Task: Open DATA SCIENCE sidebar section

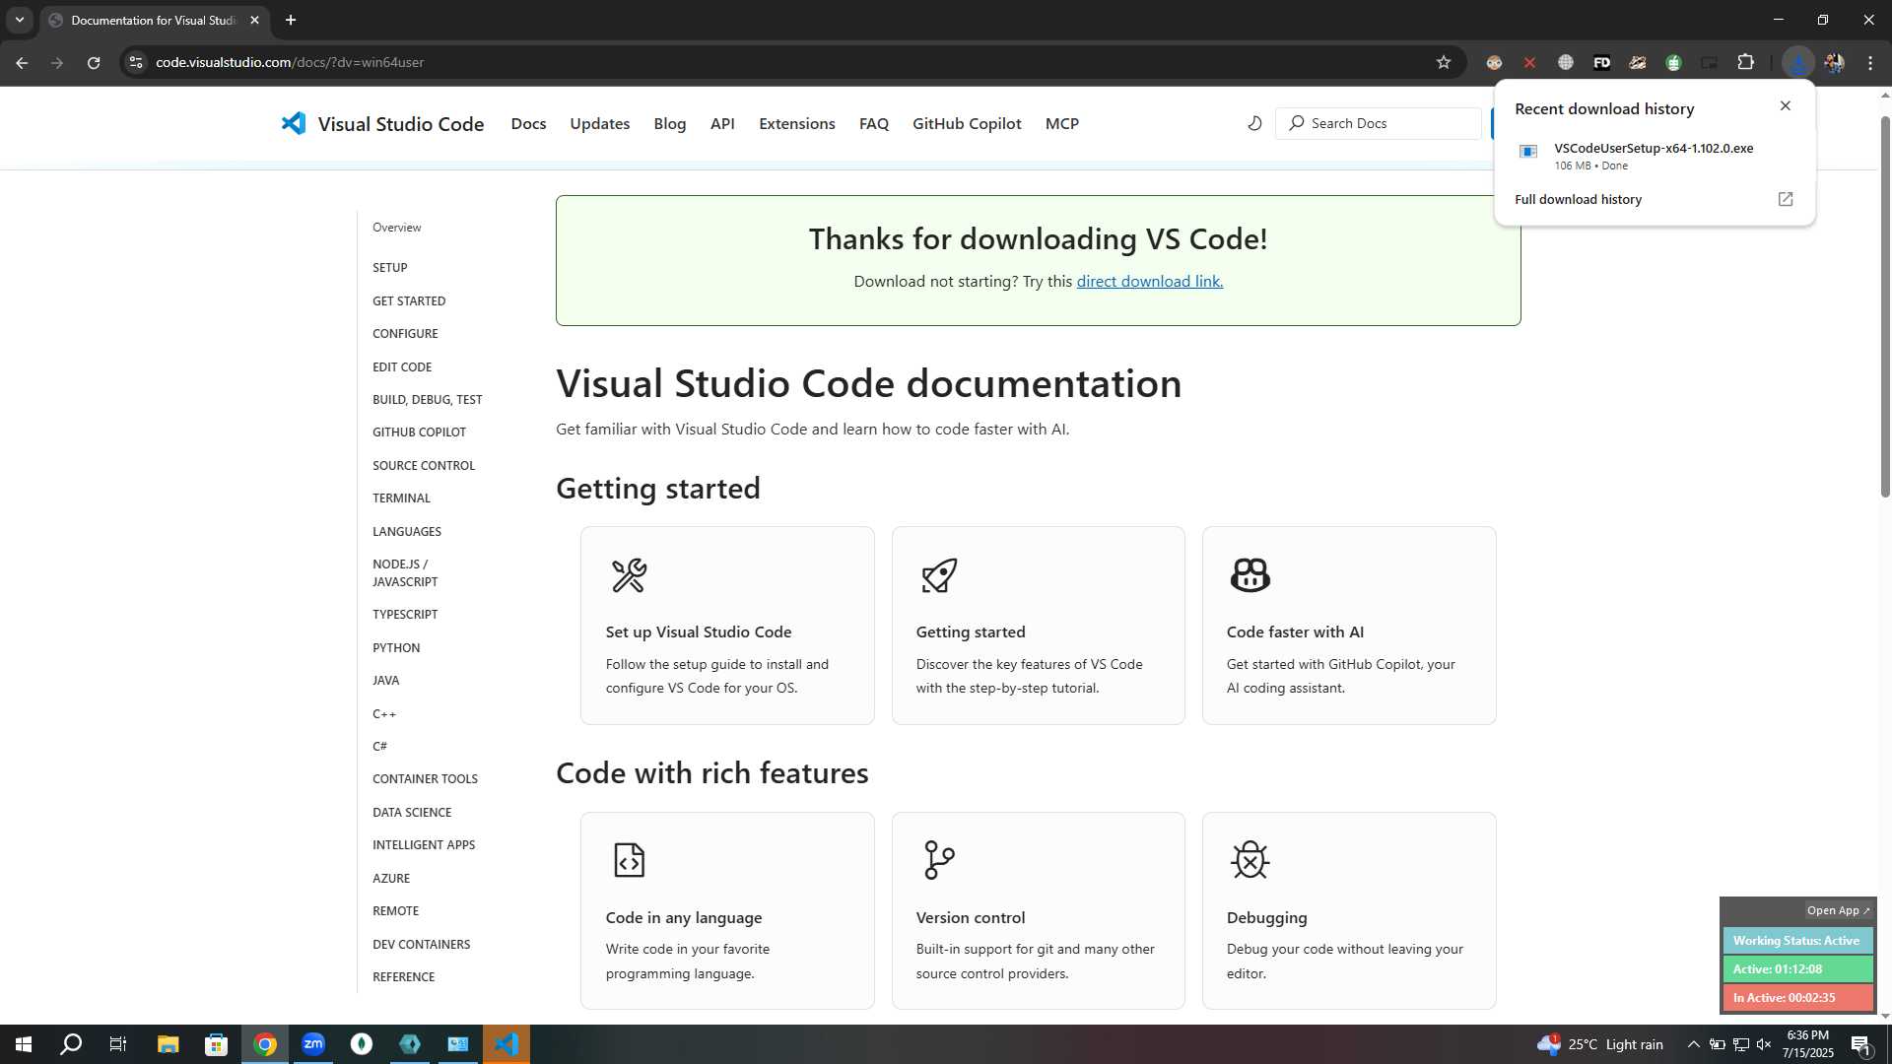Action: (x=412, y=813)
